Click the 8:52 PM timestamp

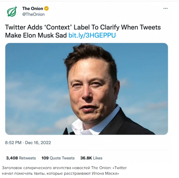pos(13,143)
